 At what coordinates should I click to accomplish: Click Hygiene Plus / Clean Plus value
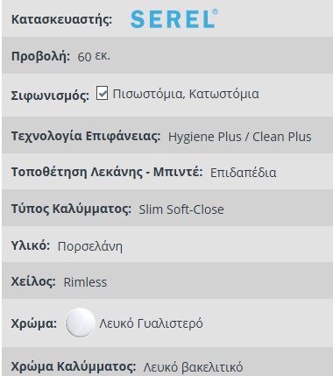(240, 137)
